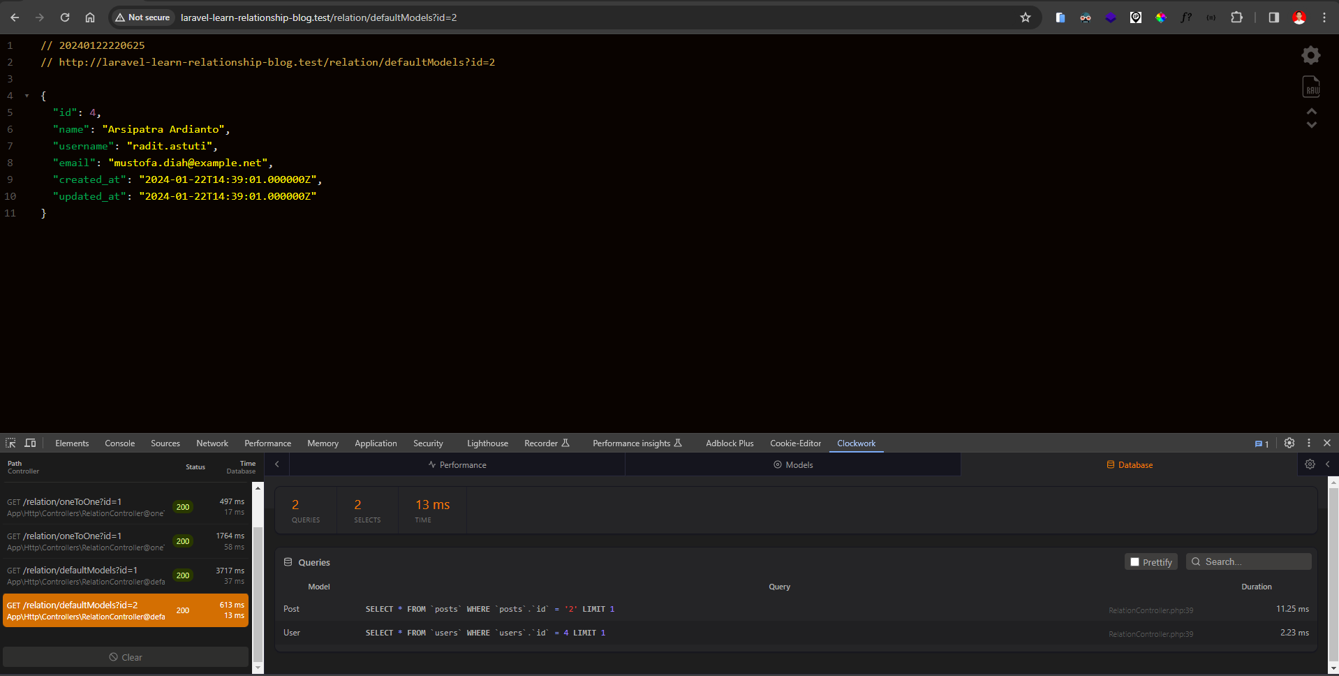Switch to the Network DevTools tab
This screenshot has width=1339, height=676.
pos(212,443)
